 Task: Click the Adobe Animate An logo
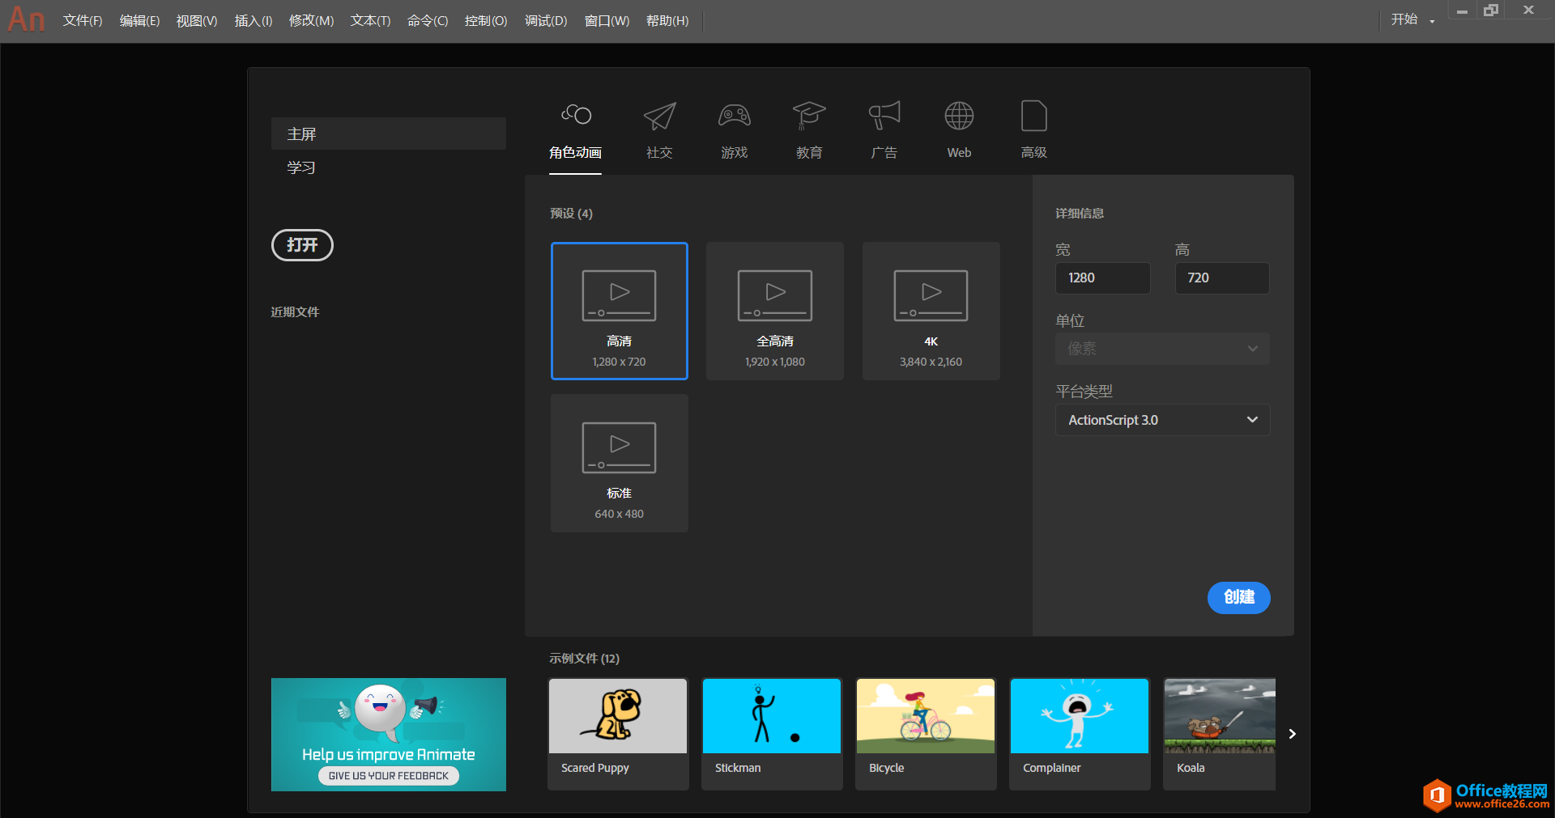[26, 19]
